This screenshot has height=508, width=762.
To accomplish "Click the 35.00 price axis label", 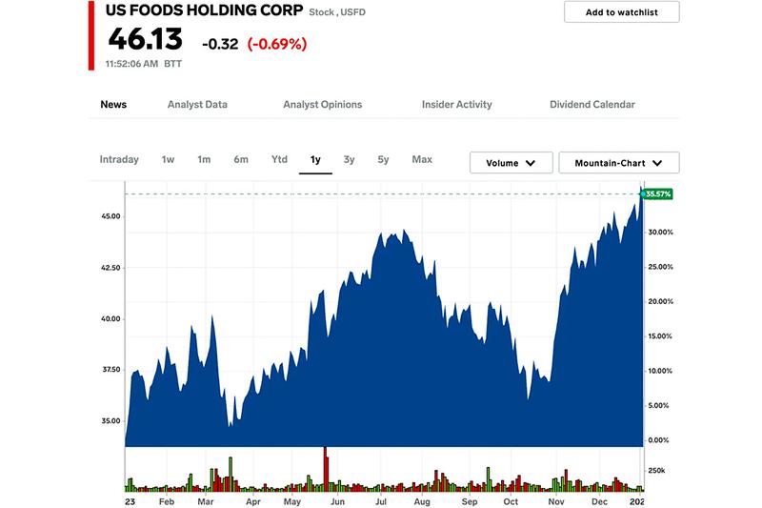I will point(110,421).
